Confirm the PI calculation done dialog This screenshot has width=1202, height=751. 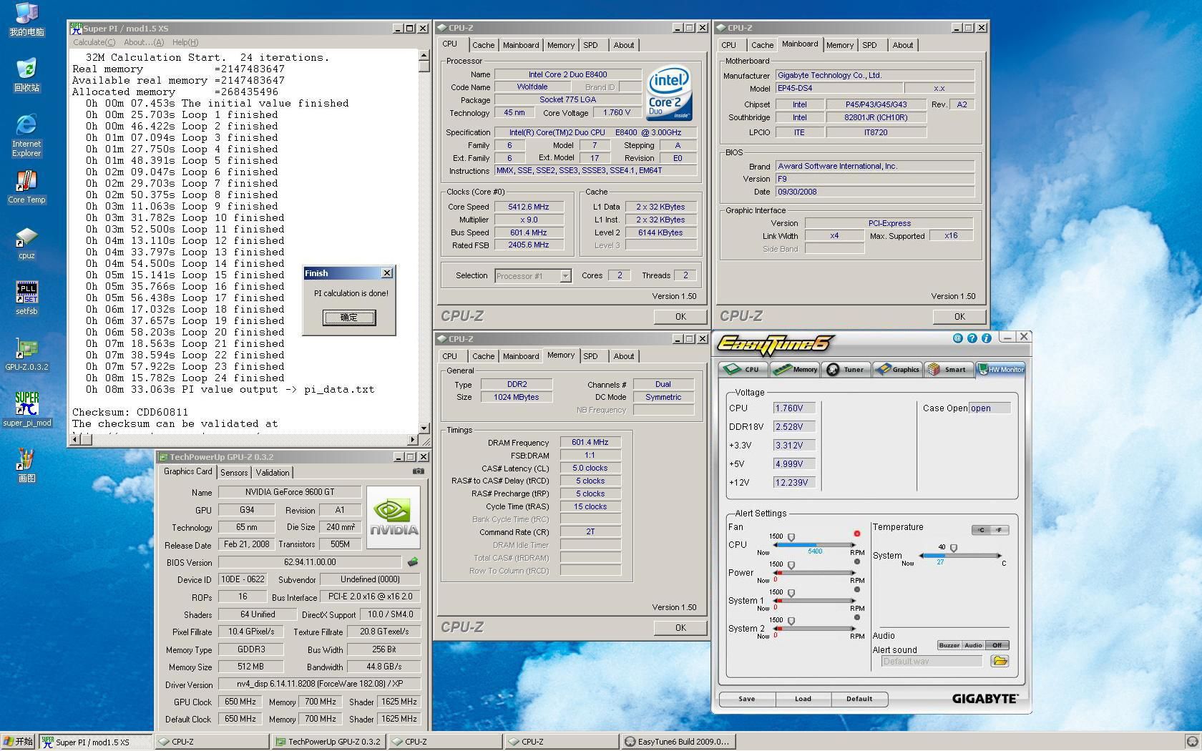click(348, 317)
